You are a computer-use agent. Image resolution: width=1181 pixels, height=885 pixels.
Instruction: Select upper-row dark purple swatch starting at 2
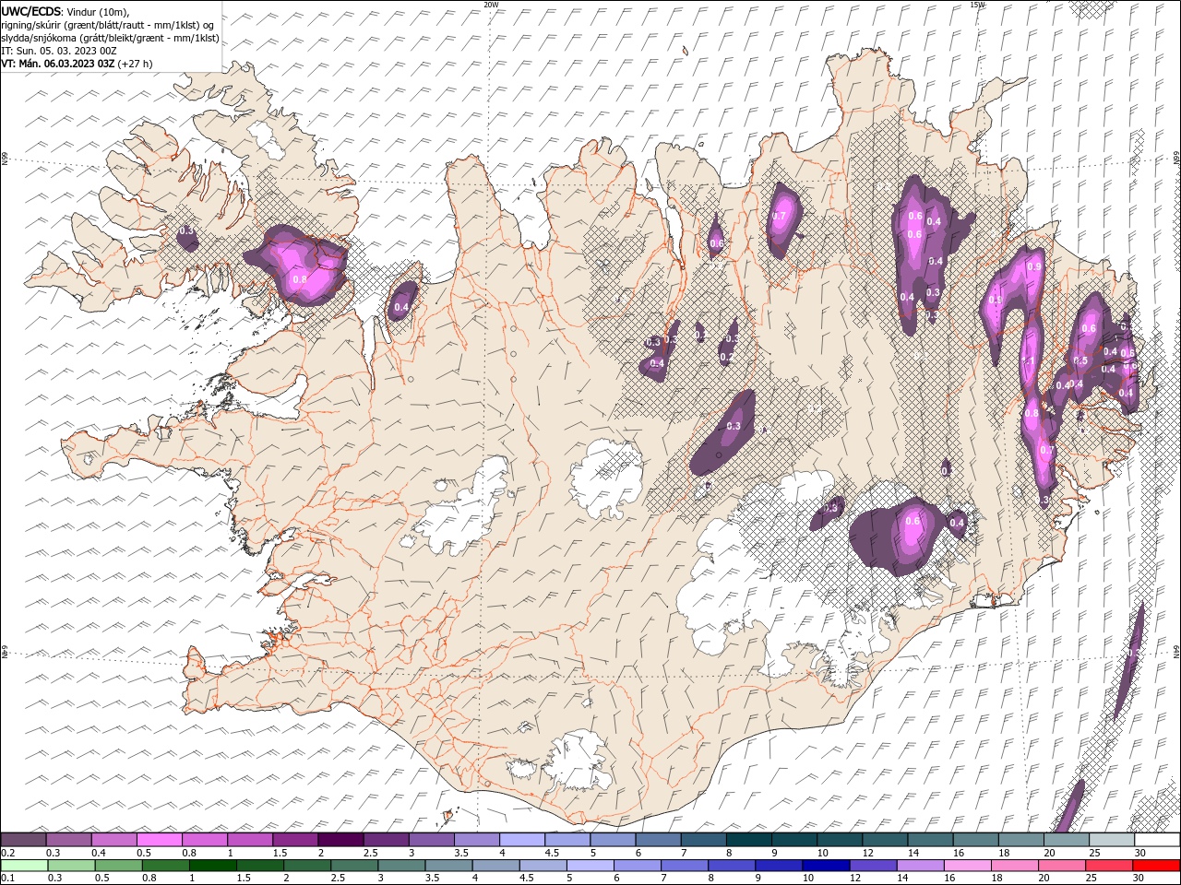coord(340,840)
